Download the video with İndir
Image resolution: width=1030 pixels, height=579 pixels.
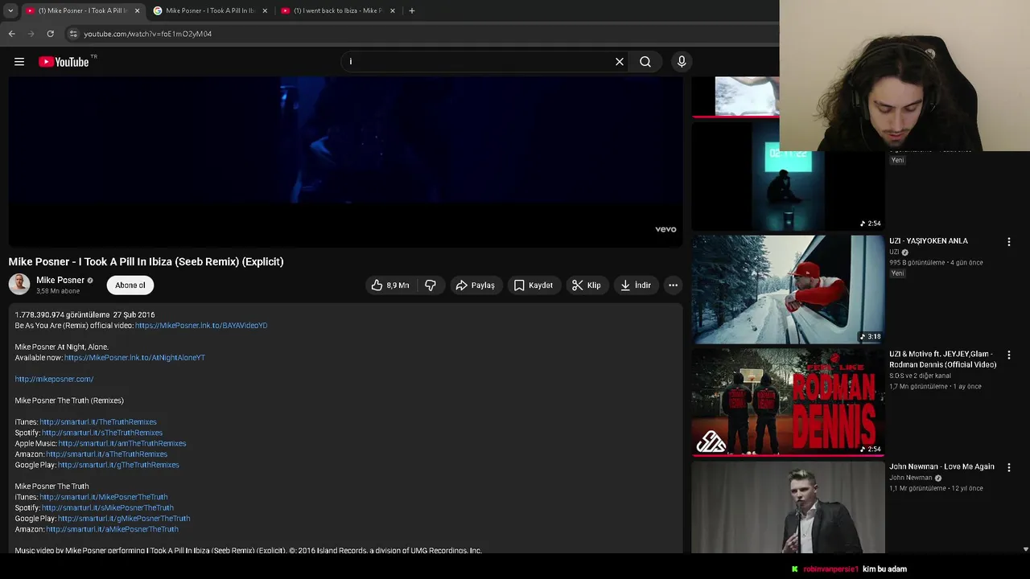(636, 285)
